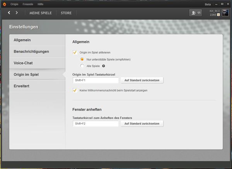Click the help icon next to Alle Spiele
This screenshot has height=169, width=232.
(104, 66)
